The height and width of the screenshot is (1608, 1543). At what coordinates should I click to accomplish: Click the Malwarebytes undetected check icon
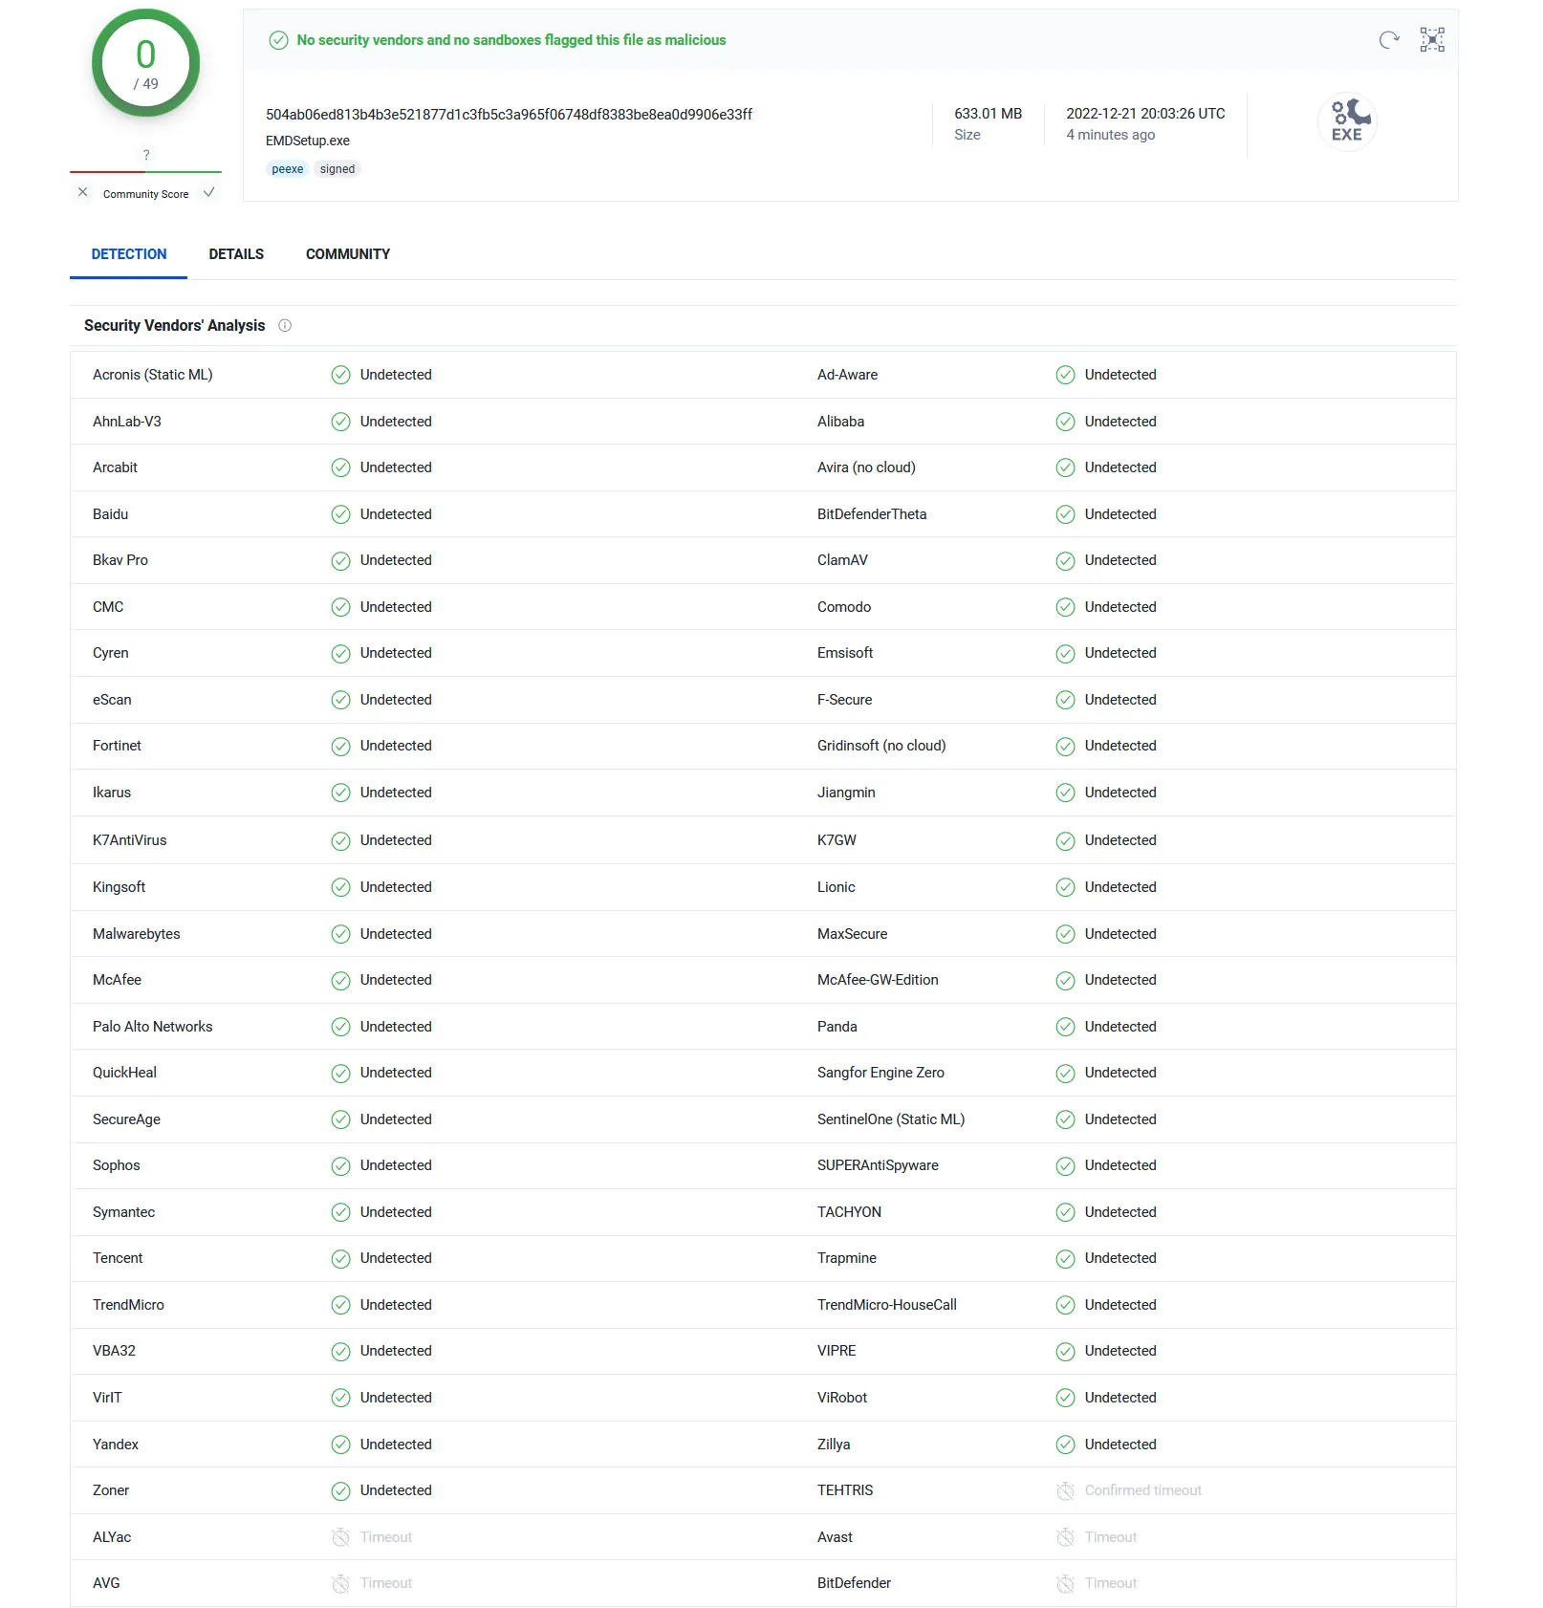[x=340, y=934]
